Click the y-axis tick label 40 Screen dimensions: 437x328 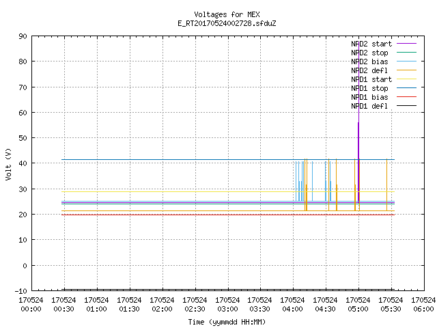click(x=23, y=163)
